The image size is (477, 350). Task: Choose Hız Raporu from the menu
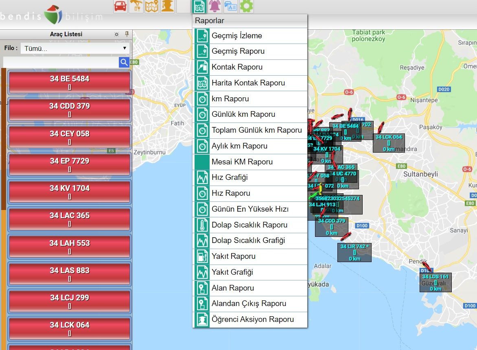(x=250, y=193)
